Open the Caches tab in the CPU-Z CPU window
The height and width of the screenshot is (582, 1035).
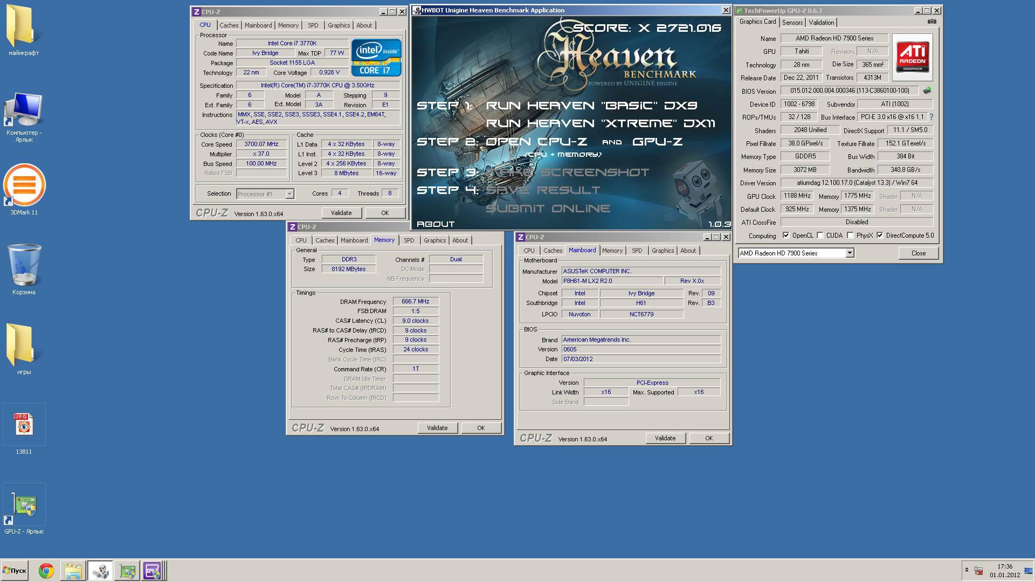click(x=229, y=25)
